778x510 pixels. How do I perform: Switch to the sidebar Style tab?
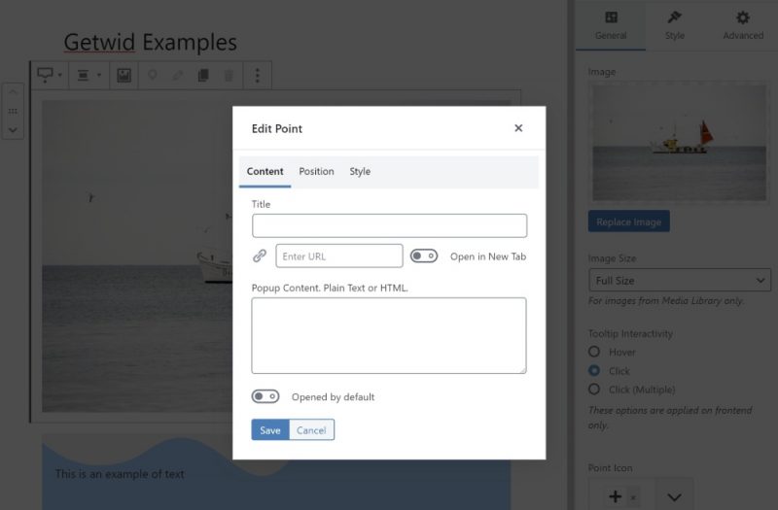coord(675,25)
